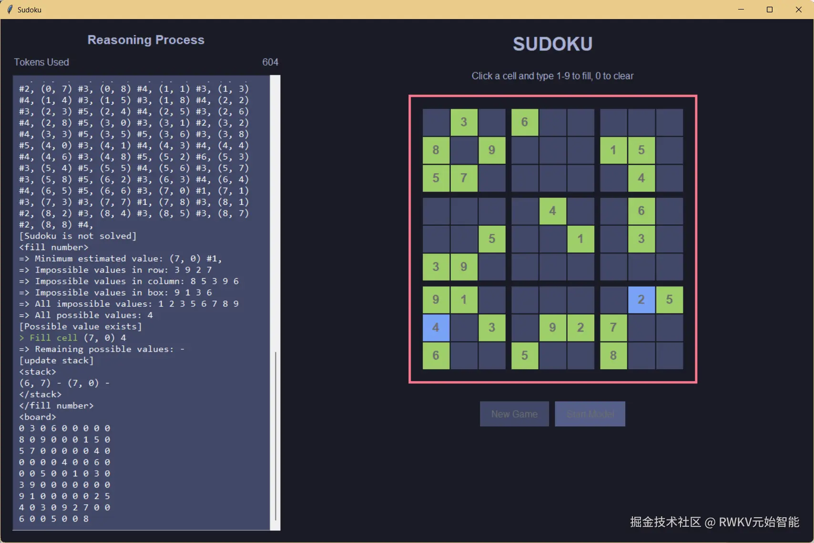The image size is (814, 543).
Task: Click the green 5 cell in the bottom row center
Action: tap(524, 356)
